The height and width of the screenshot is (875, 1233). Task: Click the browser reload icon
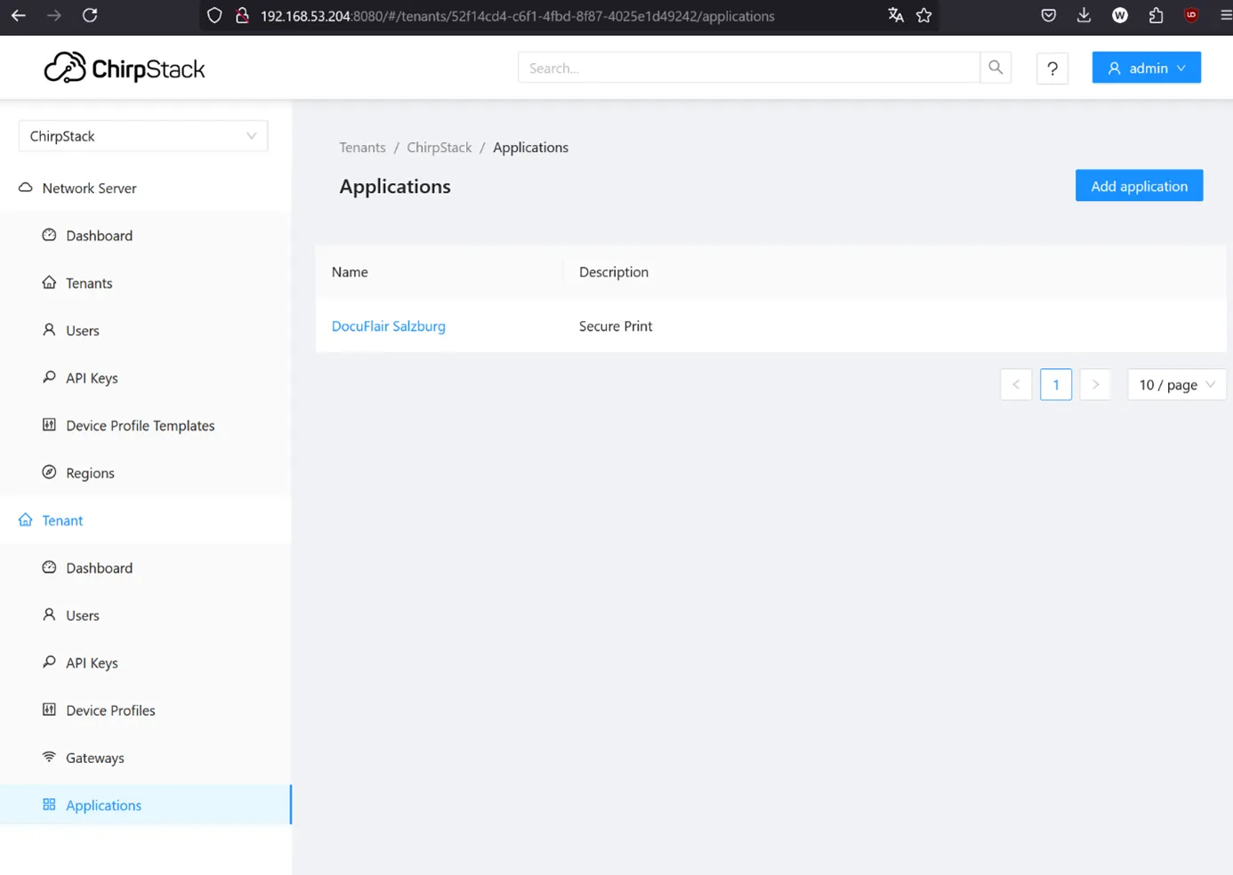pos(90,16)
